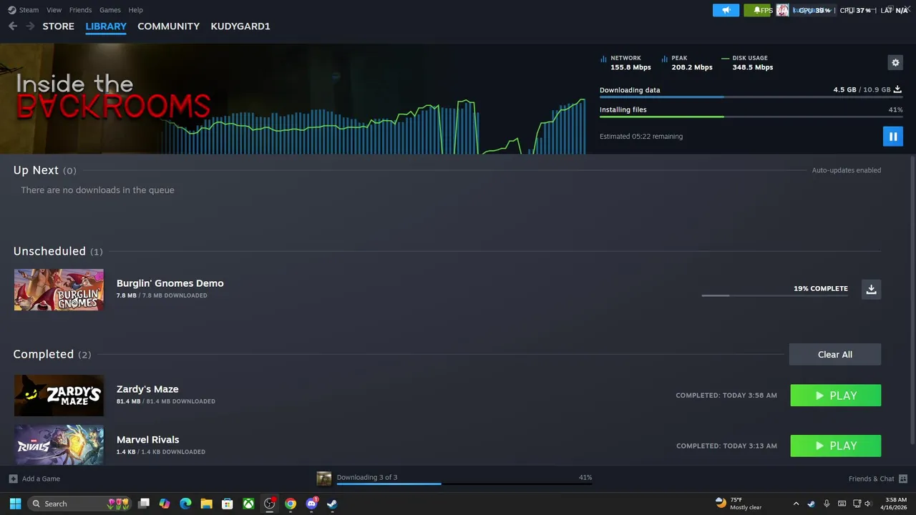Viewport: 916px width, 515px height.
Task: Click the user avatar in the header
Action: (782, 10)
